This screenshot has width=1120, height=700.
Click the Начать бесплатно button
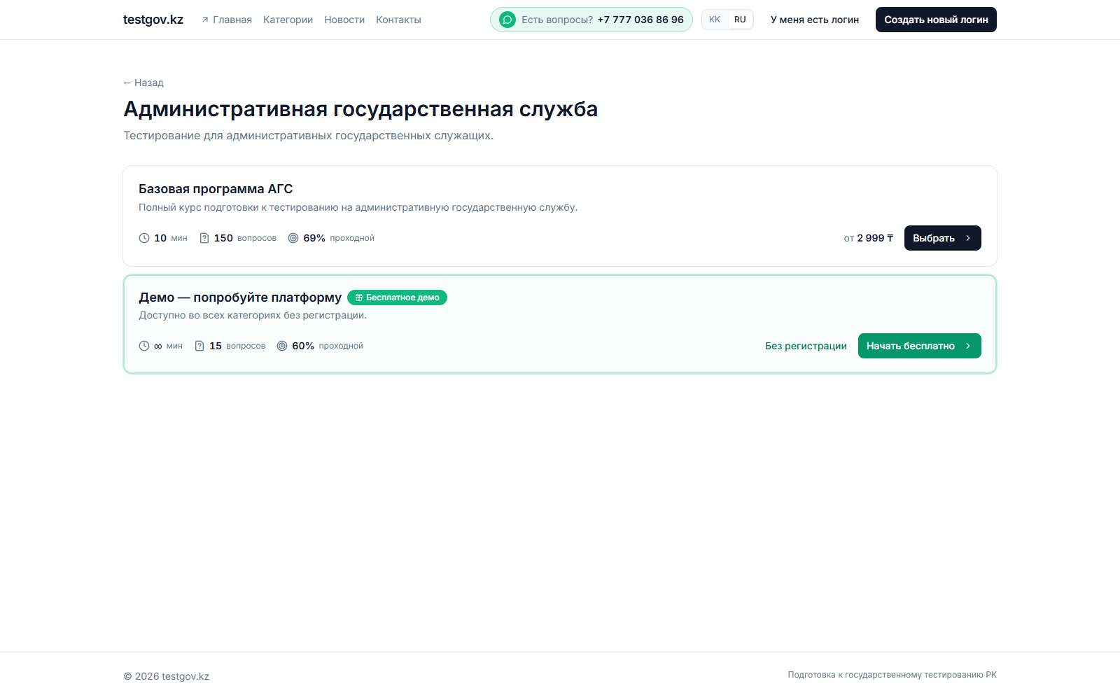pos(920,346)
